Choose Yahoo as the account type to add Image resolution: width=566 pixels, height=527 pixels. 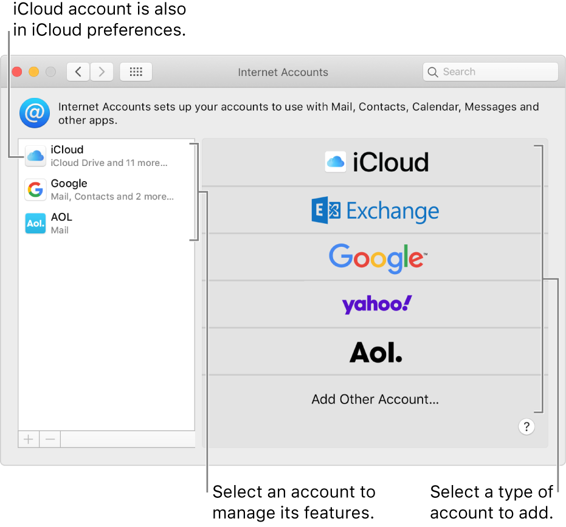[x=374, y=305]
